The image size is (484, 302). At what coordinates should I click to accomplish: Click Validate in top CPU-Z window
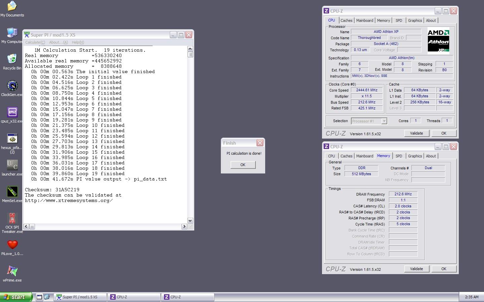(x=416, y=133)
